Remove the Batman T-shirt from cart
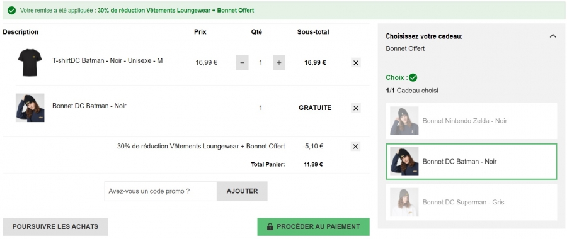Viewport: 567px width, 239px height. point(356,63)
